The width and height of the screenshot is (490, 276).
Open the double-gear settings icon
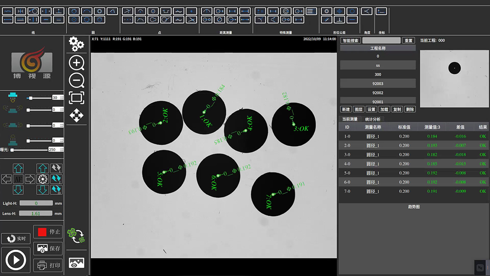(x=77, y=44)
